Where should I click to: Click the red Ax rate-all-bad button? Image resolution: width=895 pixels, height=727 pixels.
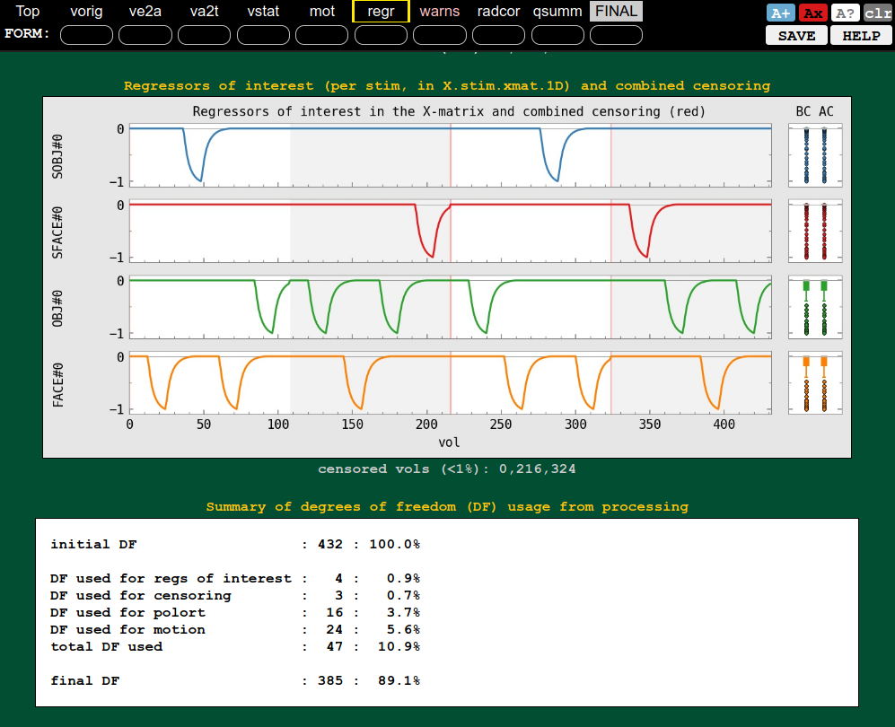[x=813, y=13]
